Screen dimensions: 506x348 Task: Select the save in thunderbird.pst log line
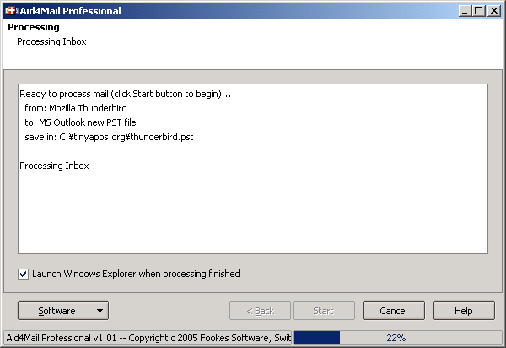[x=109, y=137]
